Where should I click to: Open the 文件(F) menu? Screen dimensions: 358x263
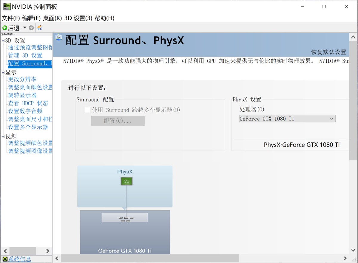pyautogui.click(x=11, y=18)
